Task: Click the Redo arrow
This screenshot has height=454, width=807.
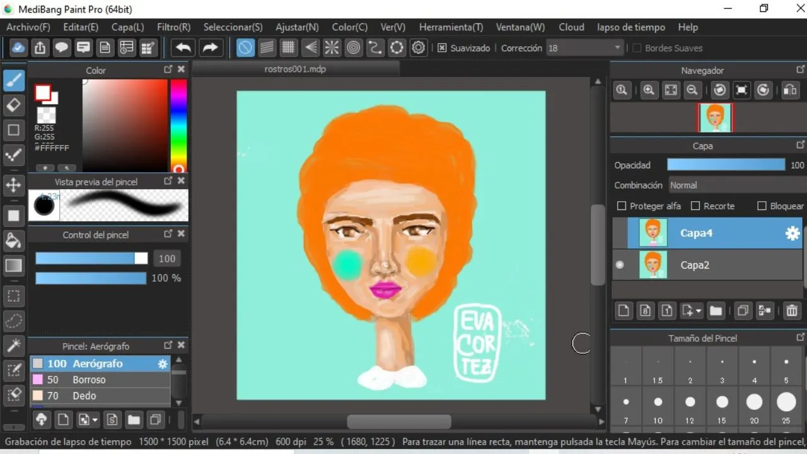Action: pos(210,48)
